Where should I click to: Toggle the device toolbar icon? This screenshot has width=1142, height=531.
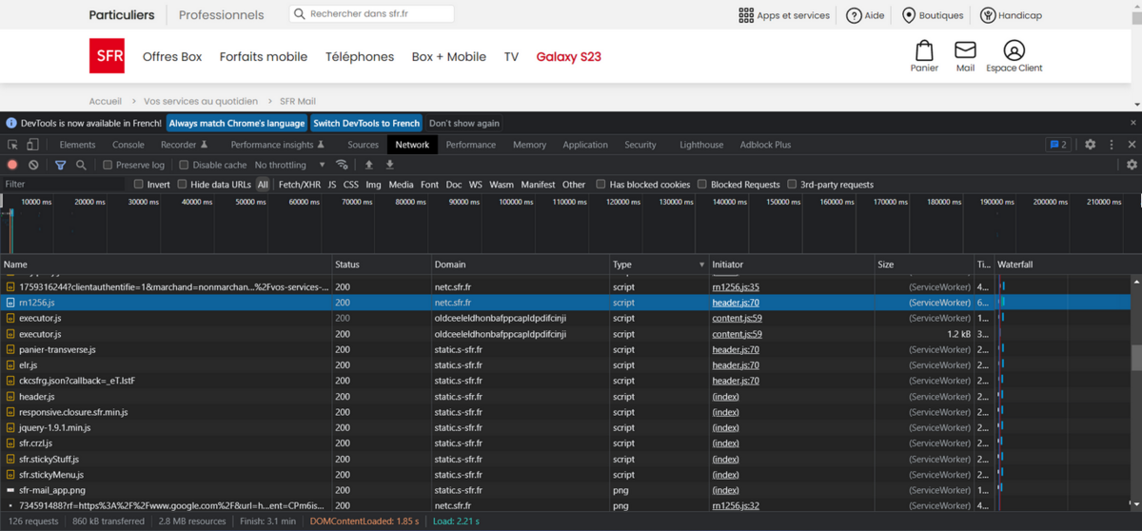[x=32, y=145]
